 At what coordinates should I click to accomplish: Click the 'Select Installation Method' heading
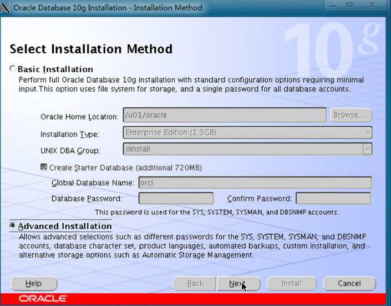pos(91,49)
